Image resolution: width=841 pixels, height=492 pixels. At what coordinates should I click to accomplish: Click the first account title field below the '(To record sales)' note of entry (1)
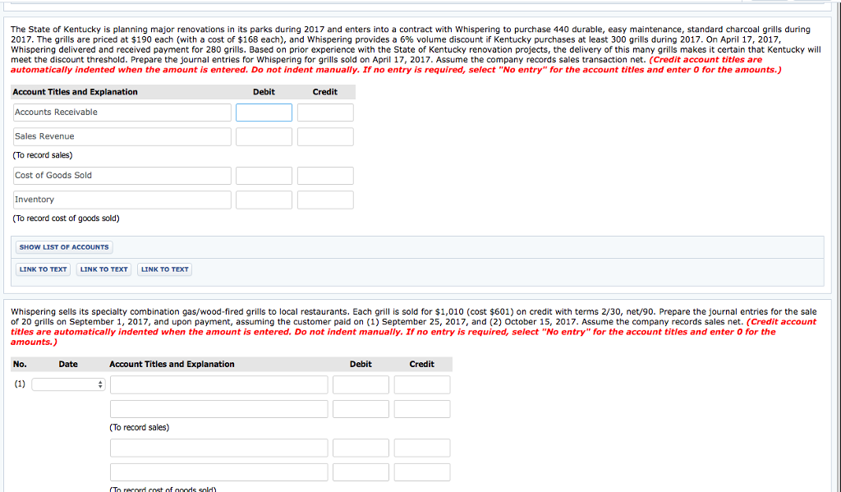tap(218, 448)
